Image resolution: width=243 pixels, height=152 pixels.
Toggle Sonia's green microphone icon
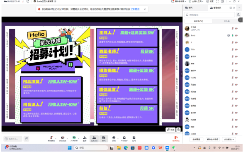233,36
